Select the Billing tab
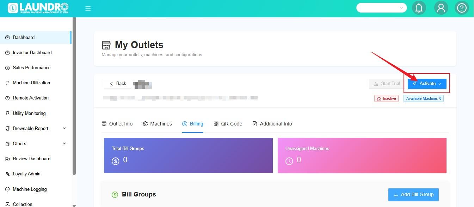The width and height of the screenshot is (474, 207). point(193,124)
